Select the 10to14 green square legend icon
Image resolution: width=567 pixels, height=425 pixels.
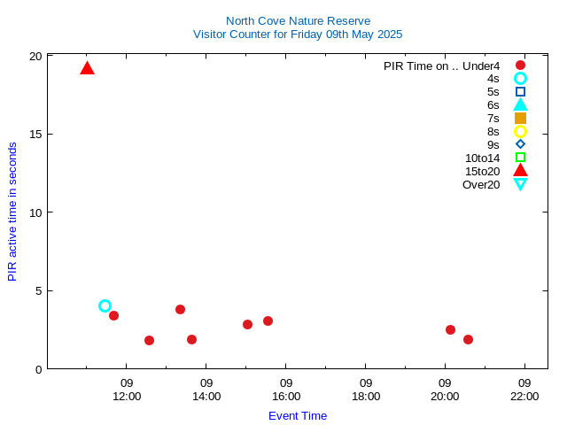click(x=520, y=158)
